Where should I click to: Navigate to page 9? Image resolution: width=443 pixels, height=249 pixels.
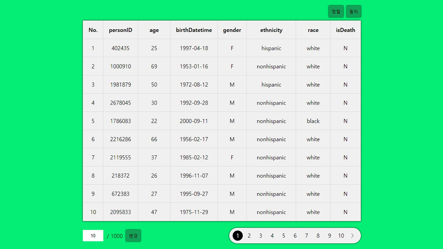(329, 236)
